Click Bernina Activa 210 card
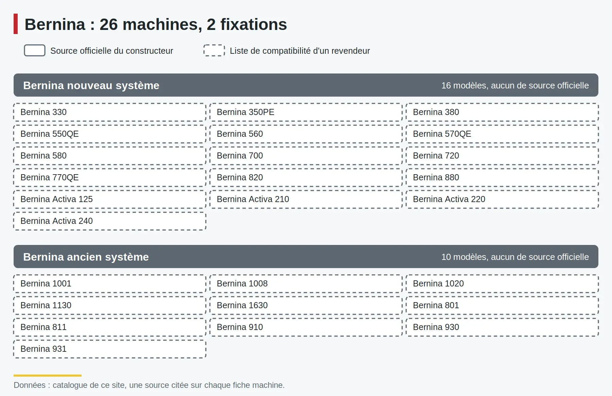 pos(306,199)
